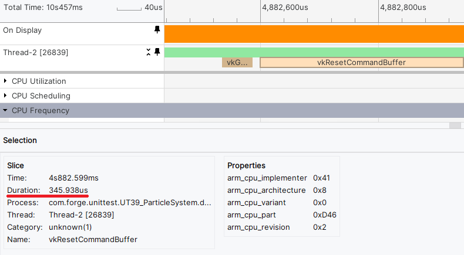Click the CPU Frequency header row
The height and width of the screenshot is (255, 464).
pyautogui.click(x=232, y=111)
